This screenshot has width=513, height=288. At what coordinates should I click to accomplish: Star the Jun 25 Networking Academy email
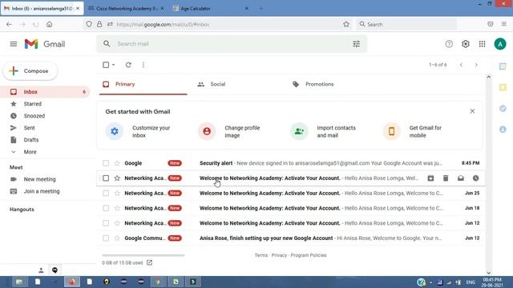pos(117,193)
